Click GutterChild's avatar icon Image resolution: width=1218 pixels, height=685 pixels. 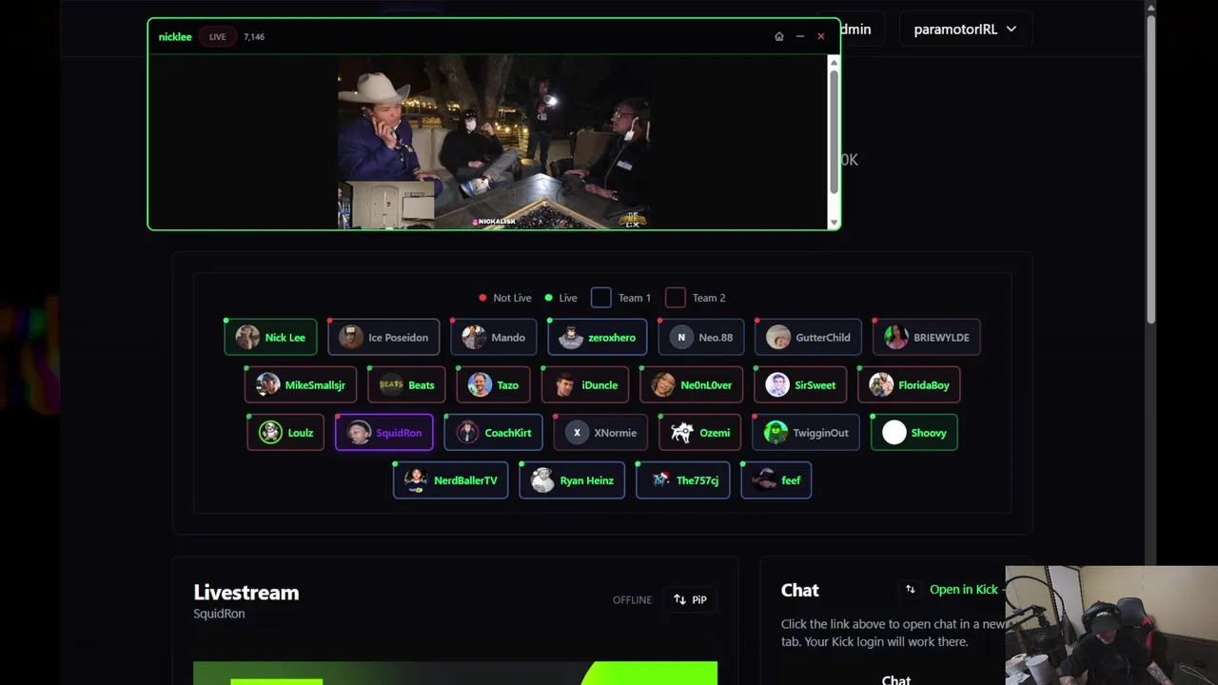[778, 338]
